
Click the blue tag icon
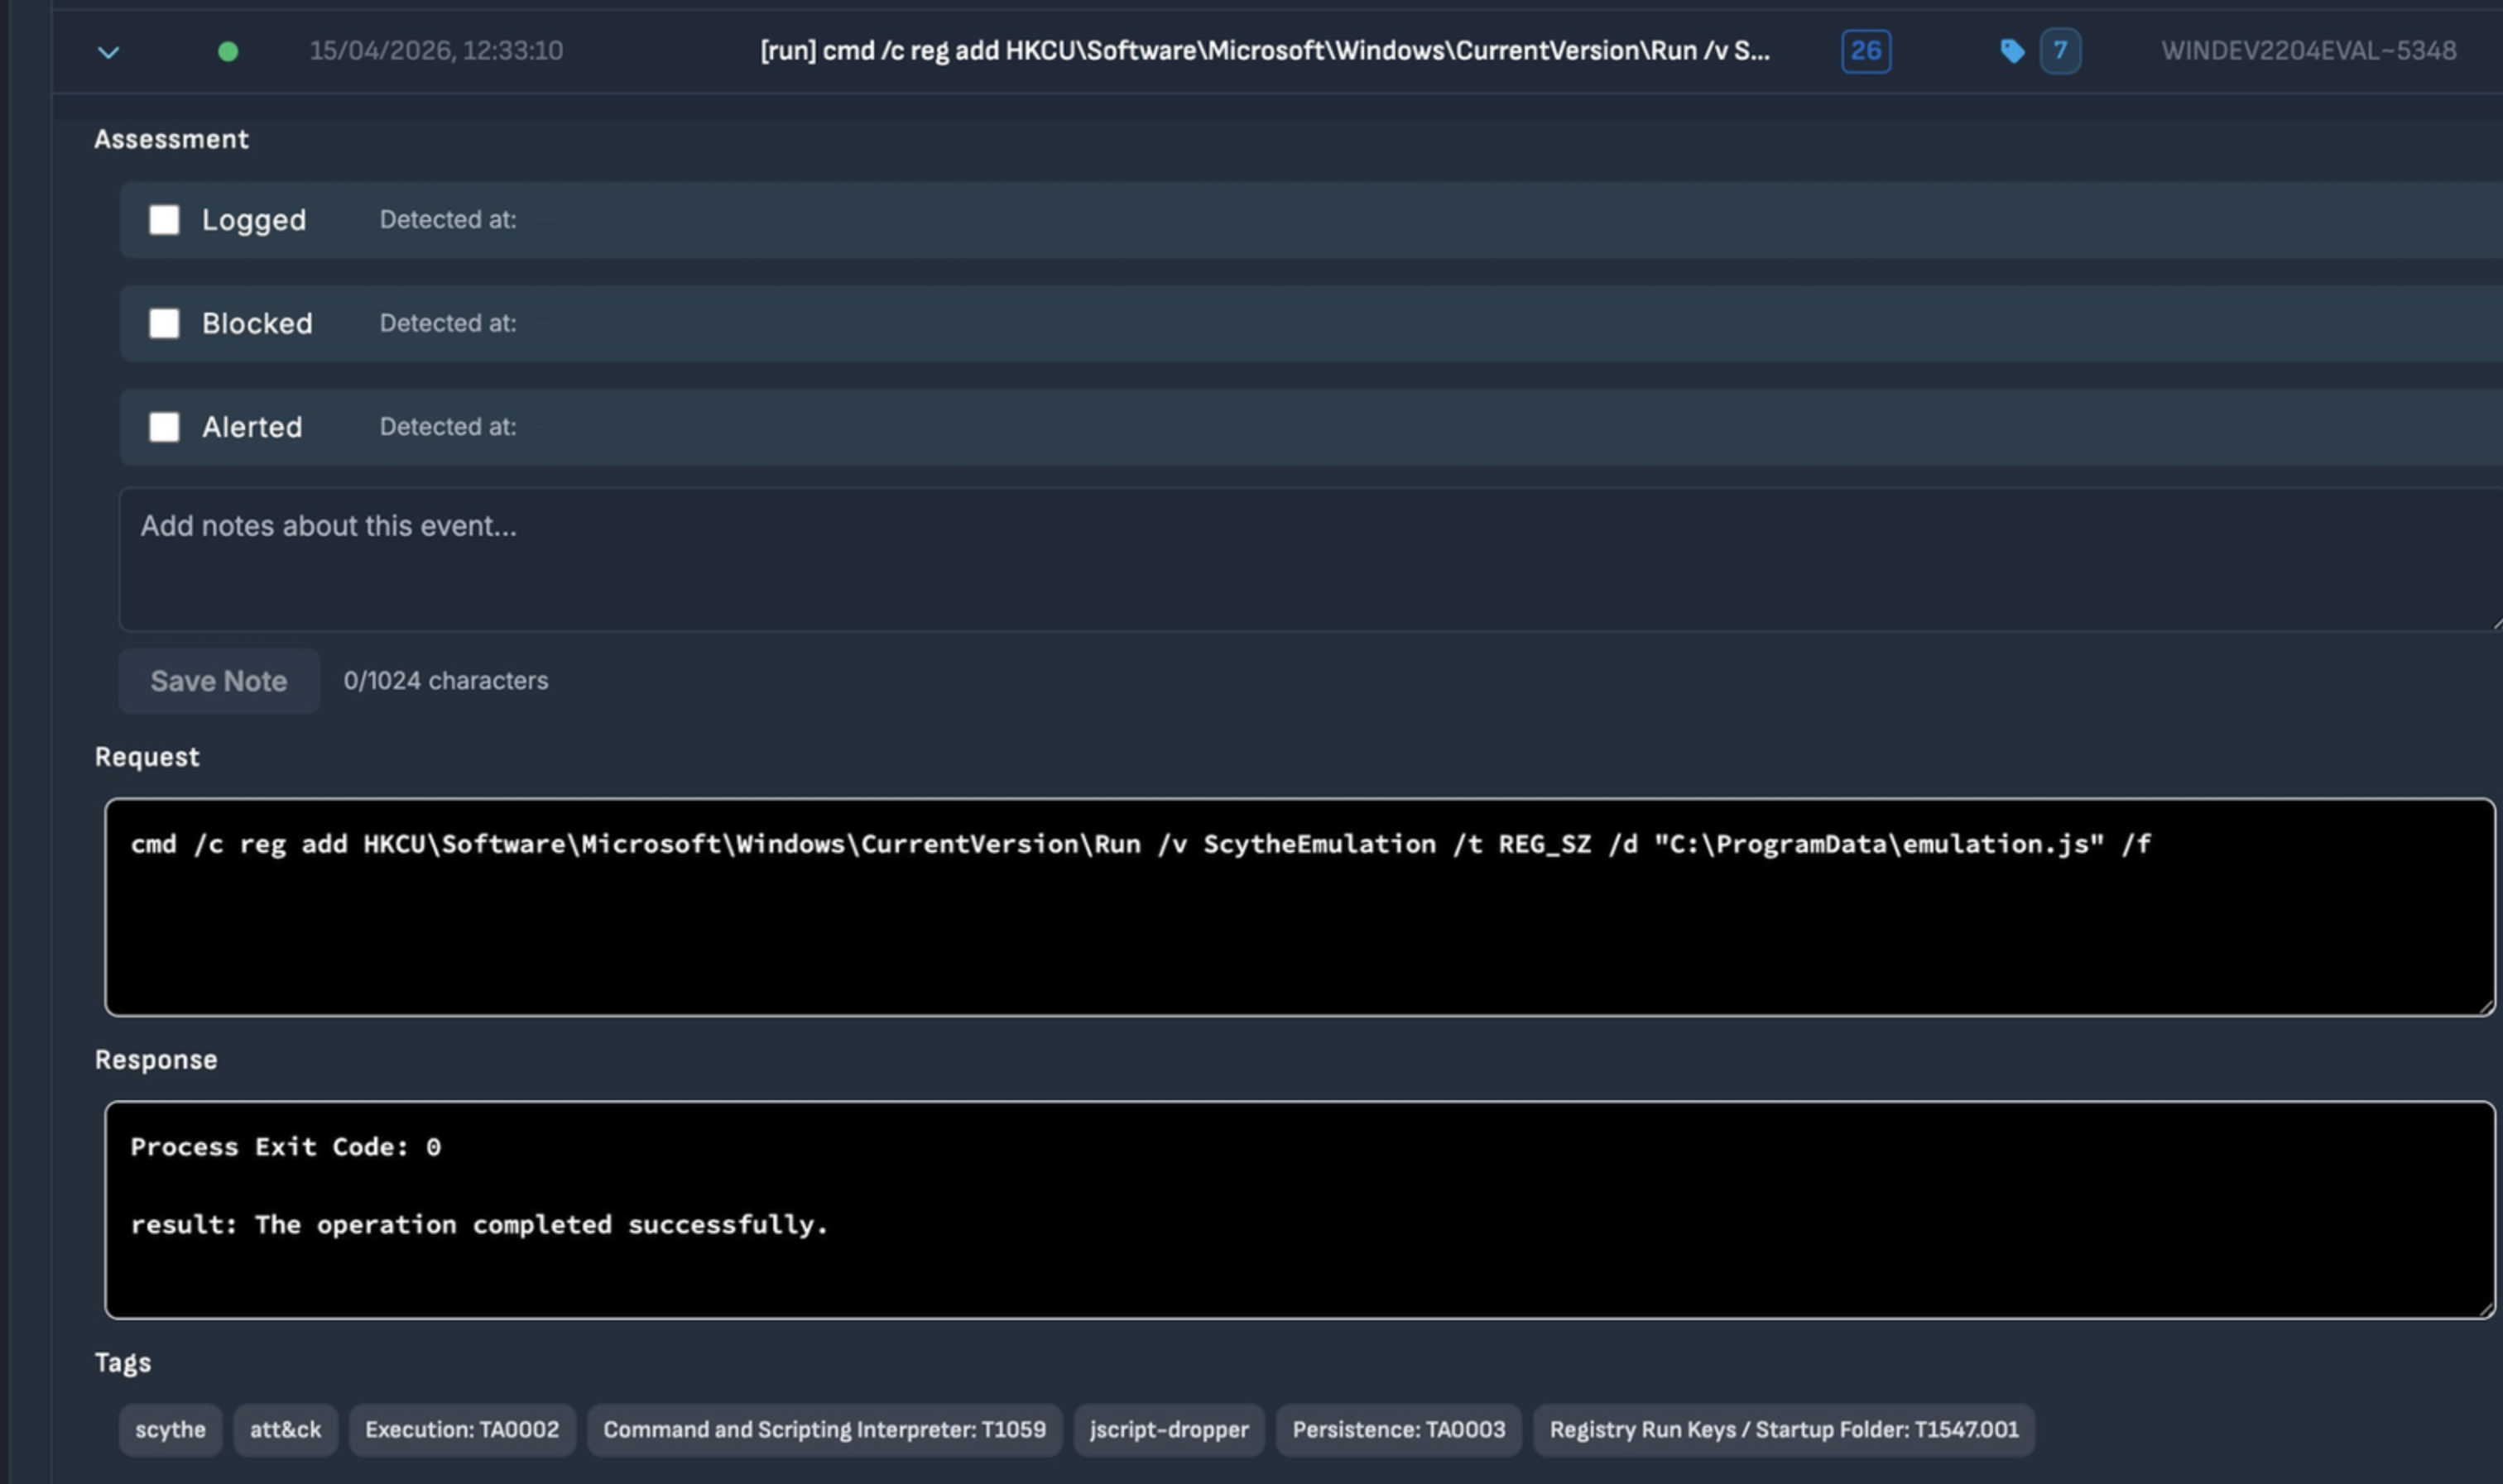2012,51
